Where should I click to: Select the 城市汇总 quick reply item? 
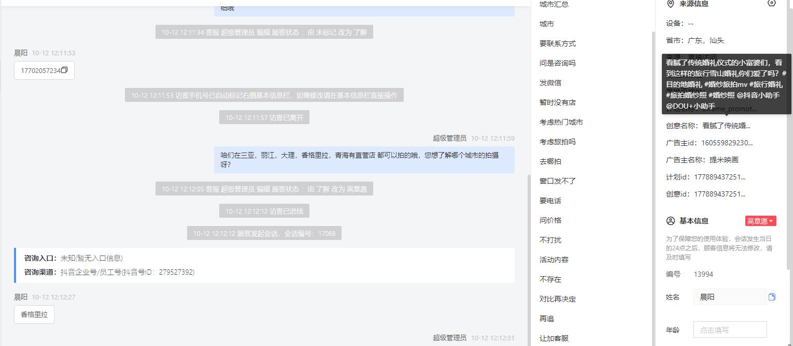pos(554,4)
